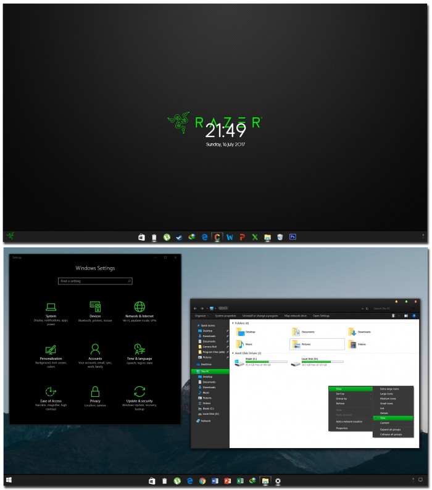The image size is (432, 490).
Task: Select Program Files (x86) in Quick access
Action: pos(212,352)
